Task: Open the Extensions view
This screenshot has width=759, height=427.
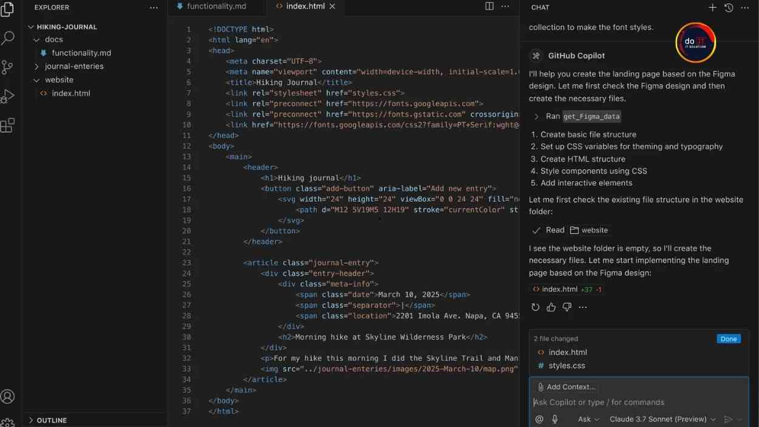Action: [x=9, y=125]
